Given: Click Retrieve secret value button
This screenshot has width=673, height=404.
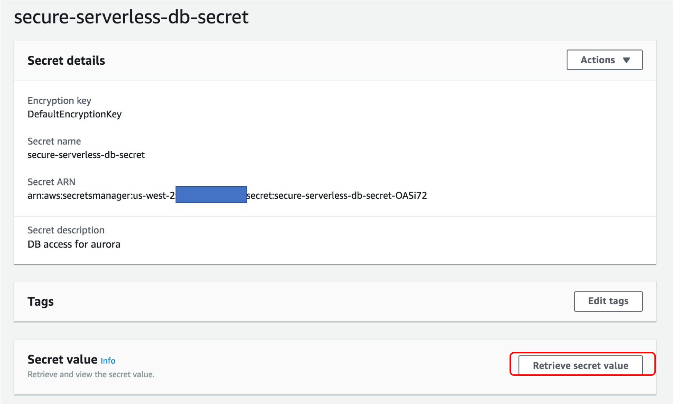Looking at the screenshot, I should [581, 365].
